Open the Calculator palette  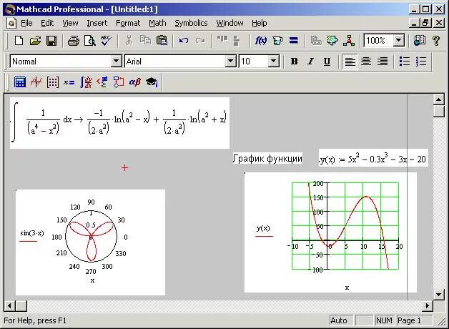[x=20, y=82]
